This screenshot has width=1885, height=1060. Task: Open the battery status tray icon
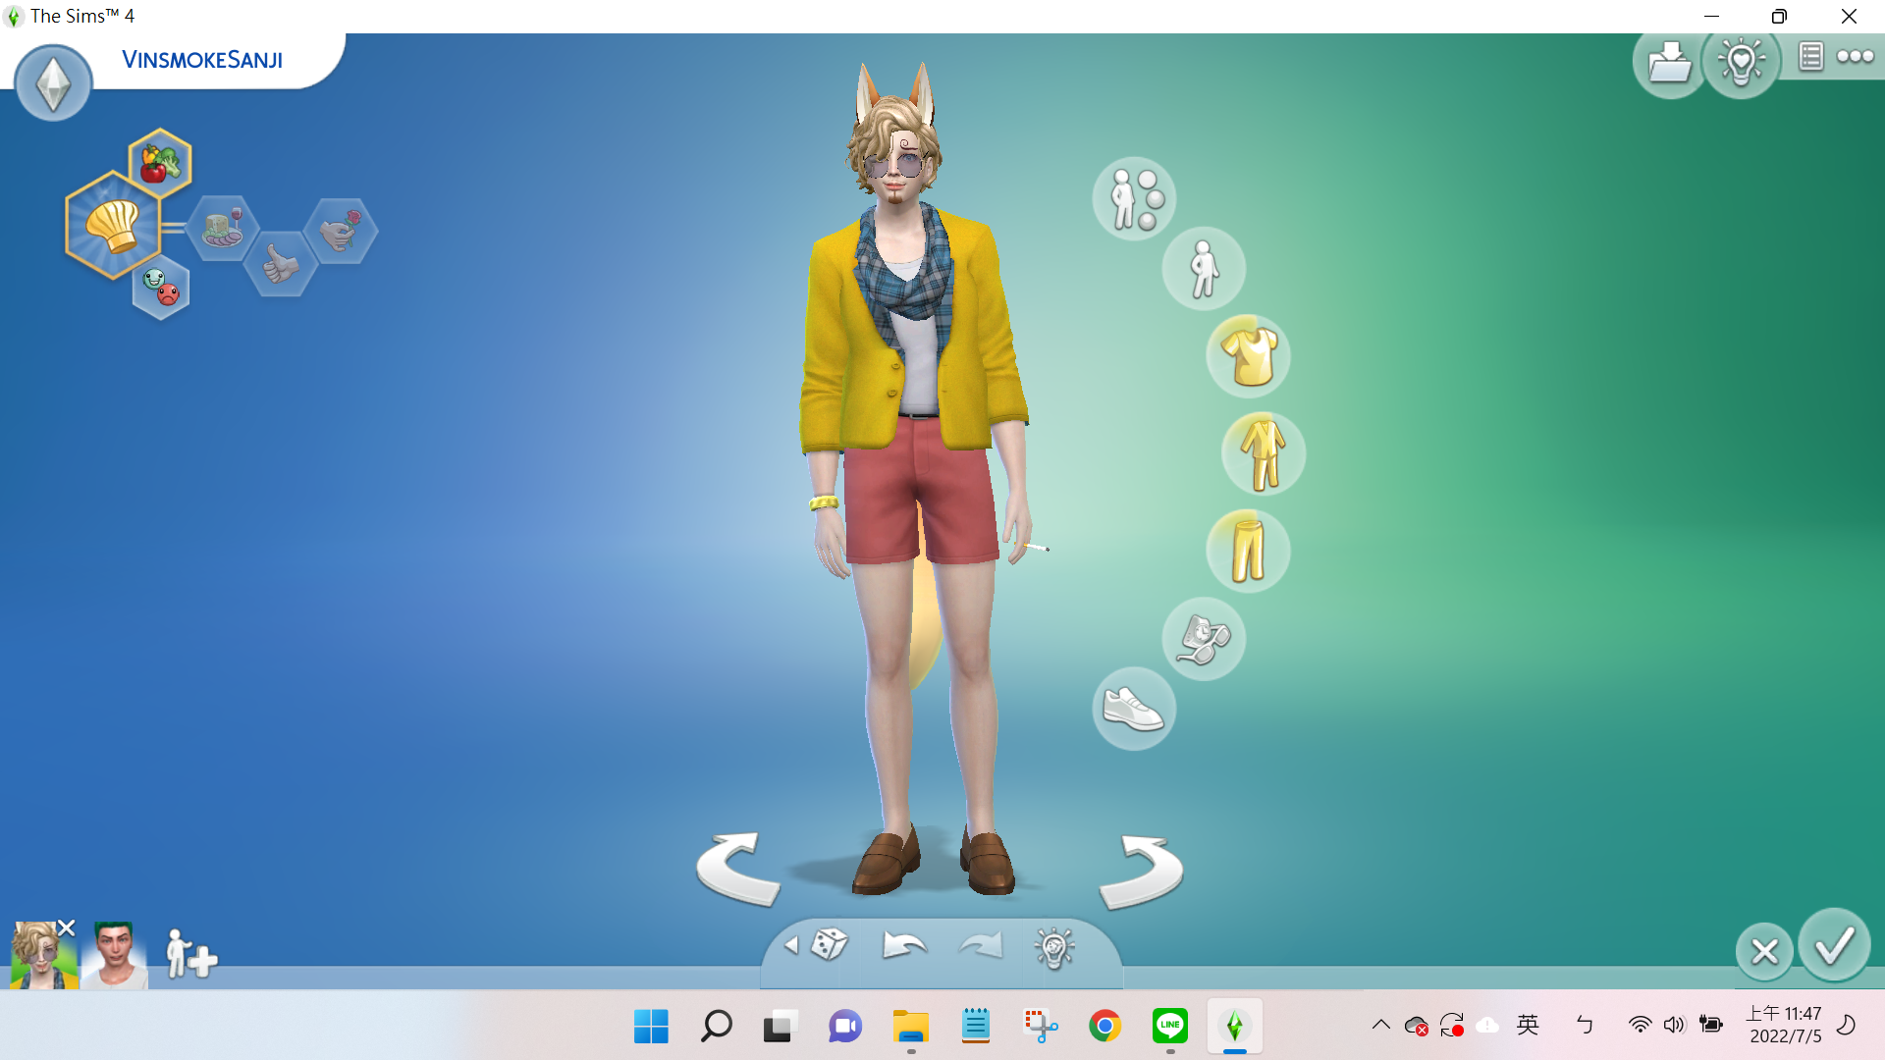tap(1711, 1025)
